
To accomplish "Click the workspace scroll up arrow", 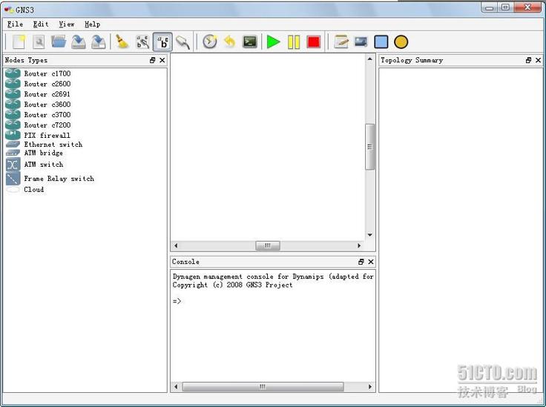I will click(x=369, y=59).
